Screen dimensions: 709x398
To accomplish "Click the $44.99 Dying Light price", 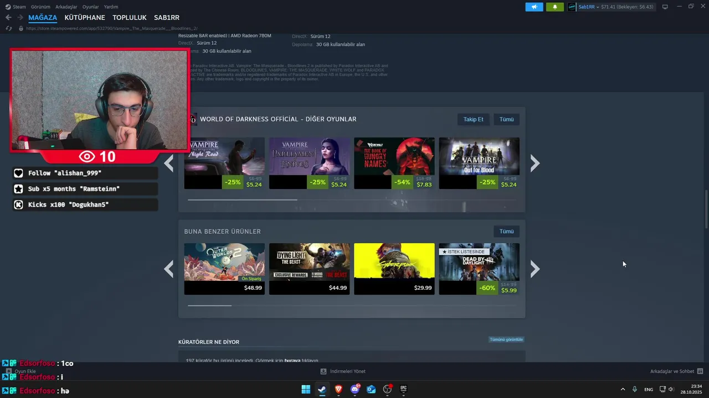I will [338, 288].
